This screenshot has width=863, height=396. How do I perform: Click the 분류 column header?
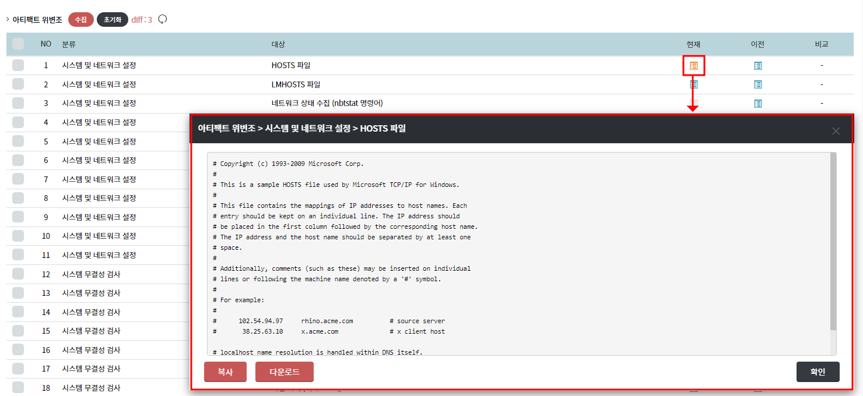point(69,44)
